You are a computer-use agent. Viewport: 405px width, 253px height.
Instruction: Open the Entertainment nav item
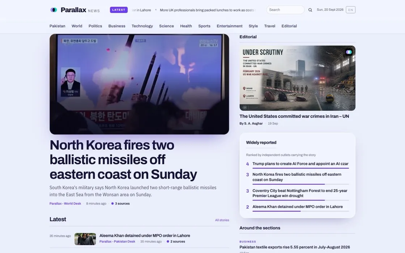pos(230,26)
